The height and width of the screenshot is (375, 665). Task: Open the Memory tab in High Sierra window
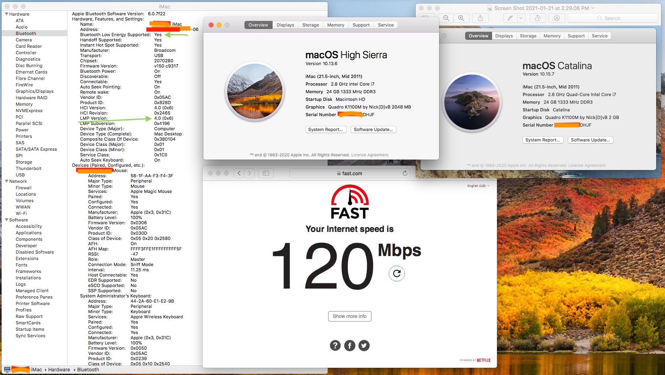click(x=336, y=25)
